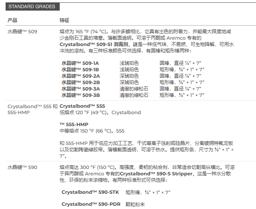Select product cell Crystalbond™ 555 和 555-HMP
256x209 pixels.
coord(32,109)
